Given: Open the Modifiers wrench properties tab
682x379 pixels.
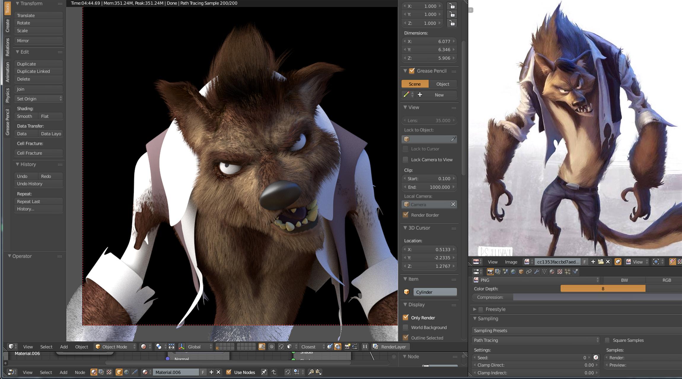Looking at the screenshot, I should click(x=536, y=271).
